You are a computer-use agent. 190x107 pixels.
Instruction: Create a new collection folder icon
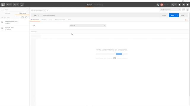pyautogui.click(x=22, y=17)
